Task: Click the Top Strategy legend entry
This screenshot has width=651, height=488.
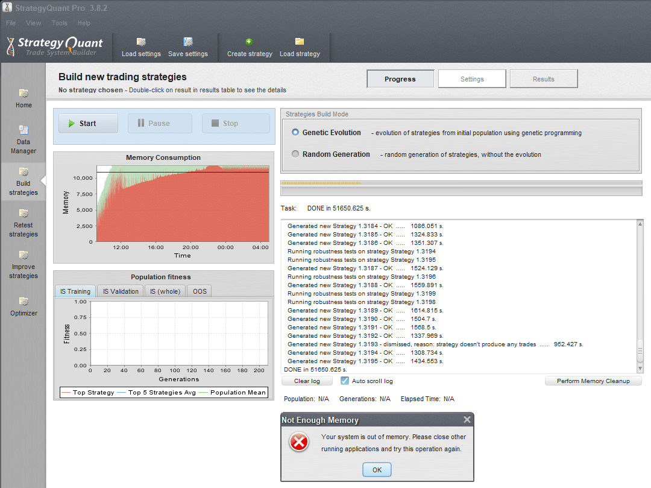Action: [88, 393]
